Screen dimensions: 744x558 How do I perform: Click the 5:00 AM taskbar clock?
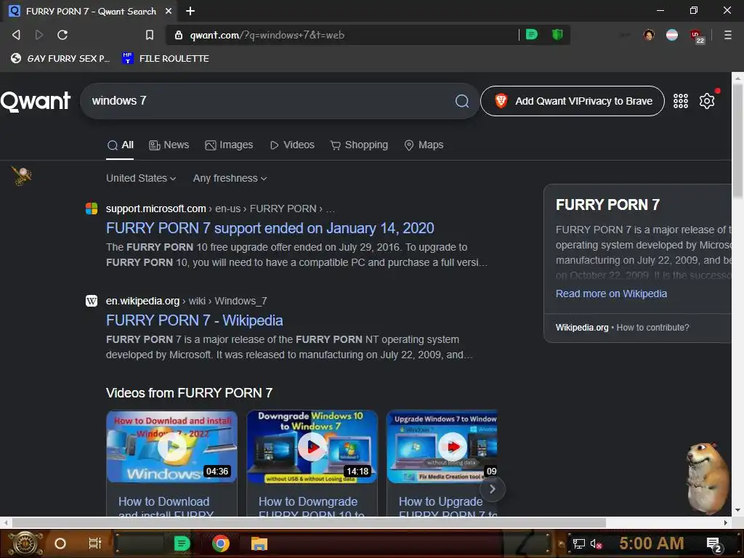coord(652,543)
